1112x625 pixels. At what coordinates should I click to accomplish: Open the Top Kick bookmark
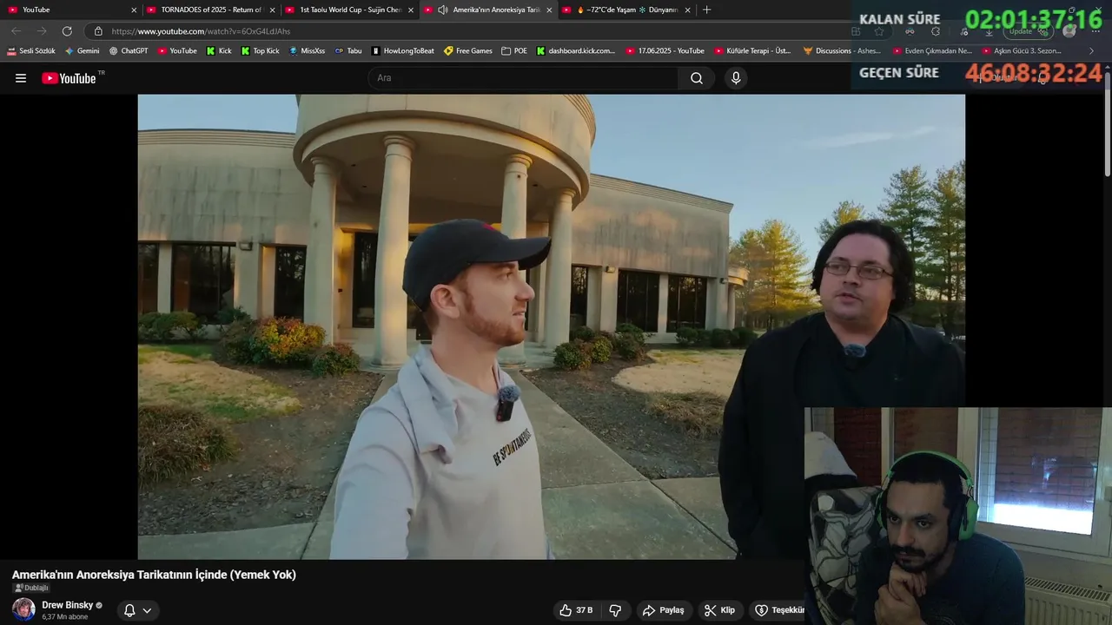point(260,50)
